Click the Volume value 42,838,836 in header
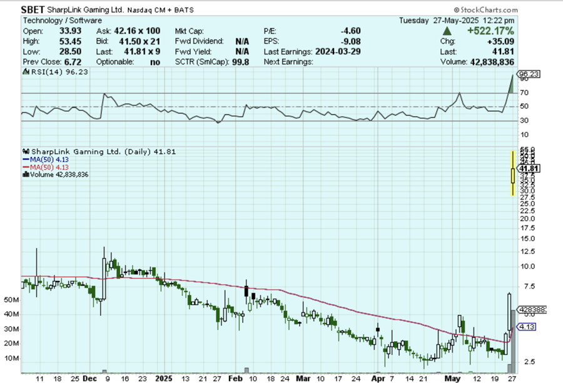 [492, 62]
